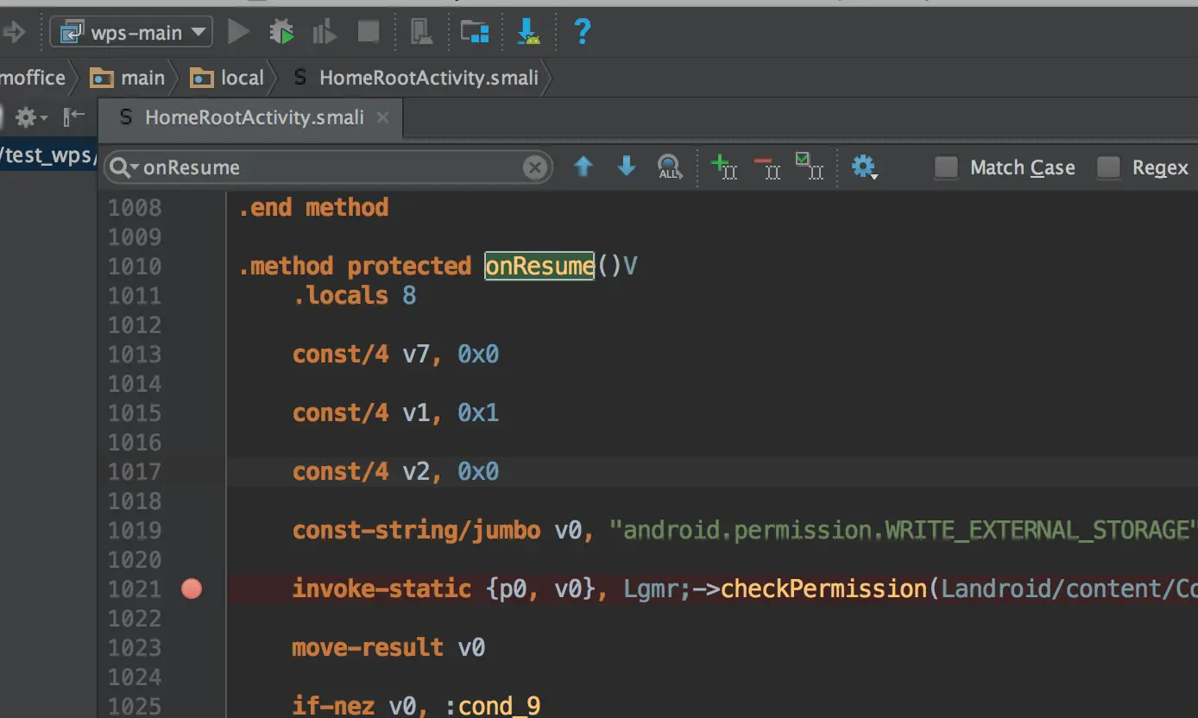Select the local breadcrumb folder
The image size is (1198, 718).
(227, 78)
